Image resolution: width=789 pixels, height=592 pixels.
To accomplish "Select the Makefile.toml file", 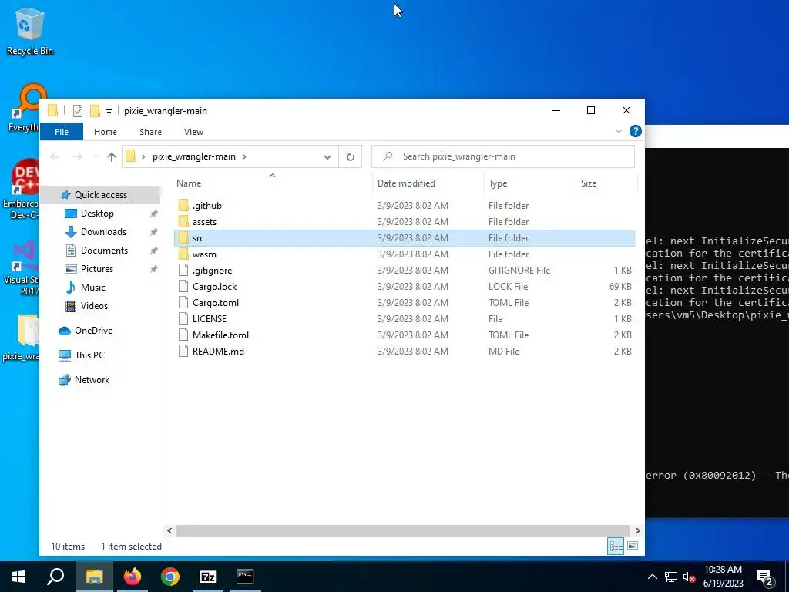I will 405,335.
